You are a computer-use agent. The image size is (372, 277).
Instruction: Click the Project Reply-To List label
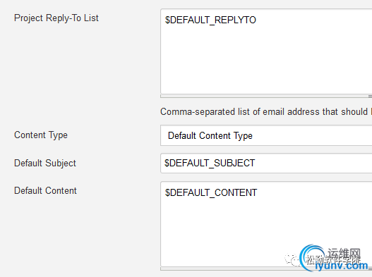tap(56, 18)
